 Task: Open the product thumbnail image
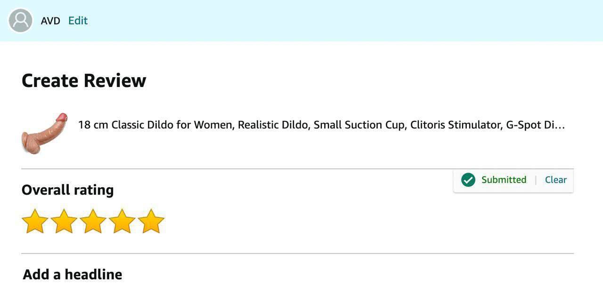coord(44,133)
